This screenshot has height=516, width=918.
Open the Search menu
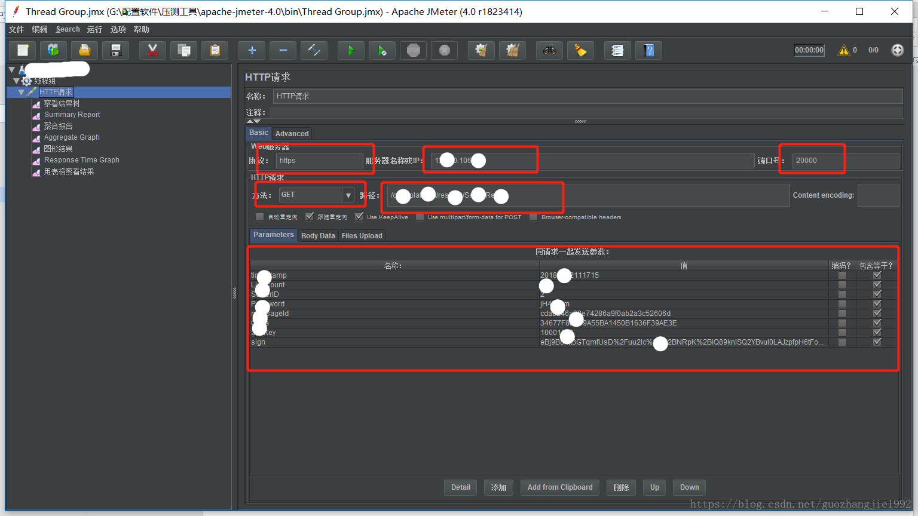coord(68,29)
